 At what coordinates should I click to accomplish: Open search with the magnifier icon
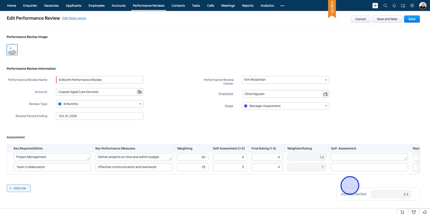[385, 6]
